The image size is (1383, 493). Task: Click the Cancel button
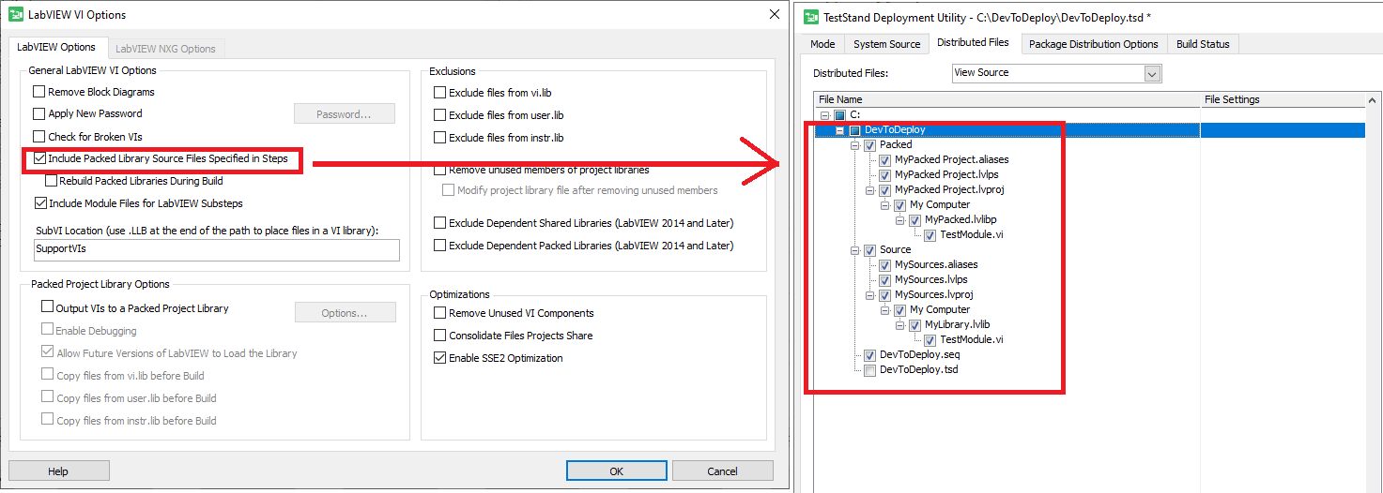pos(722,471)
